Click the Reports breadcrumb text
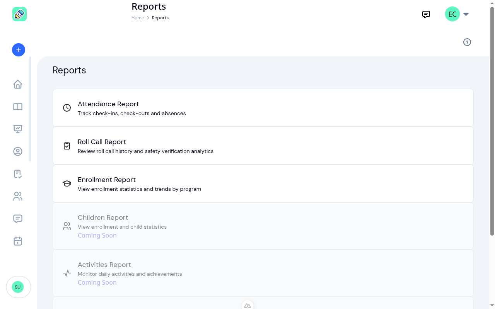Image resolution: width=495 pixels, height=309 pixels. 160,18
